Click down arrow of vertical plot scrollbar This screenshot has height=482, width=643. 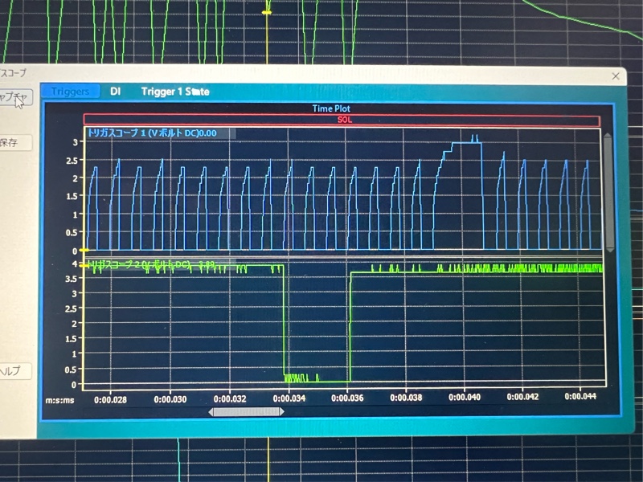[610, 249]
